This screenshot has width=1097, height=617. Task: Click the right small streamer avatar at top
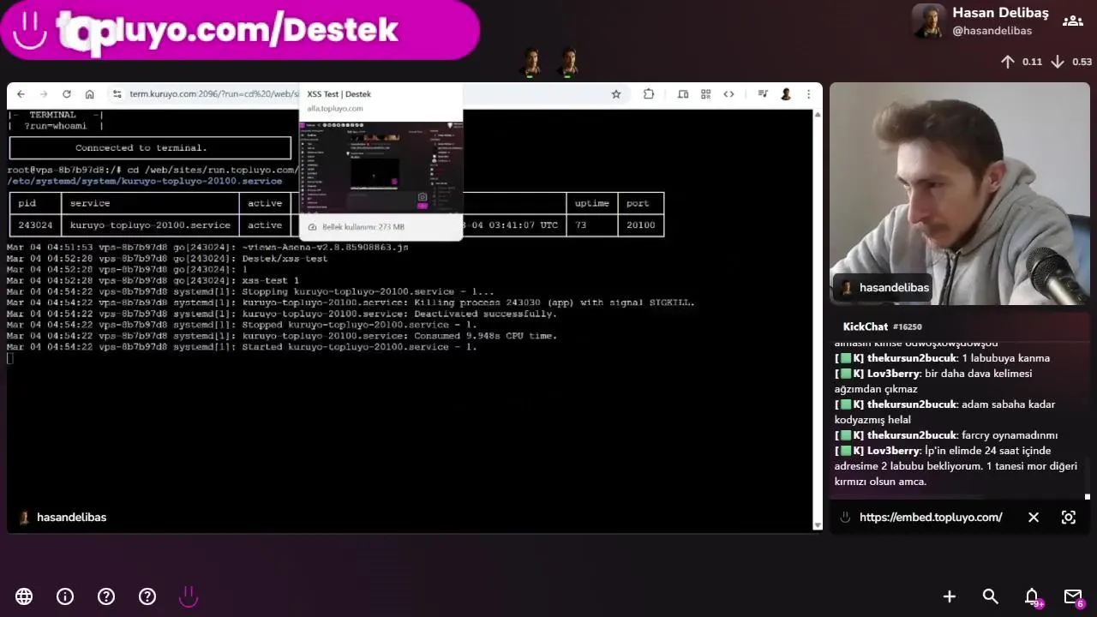[568, 63]
